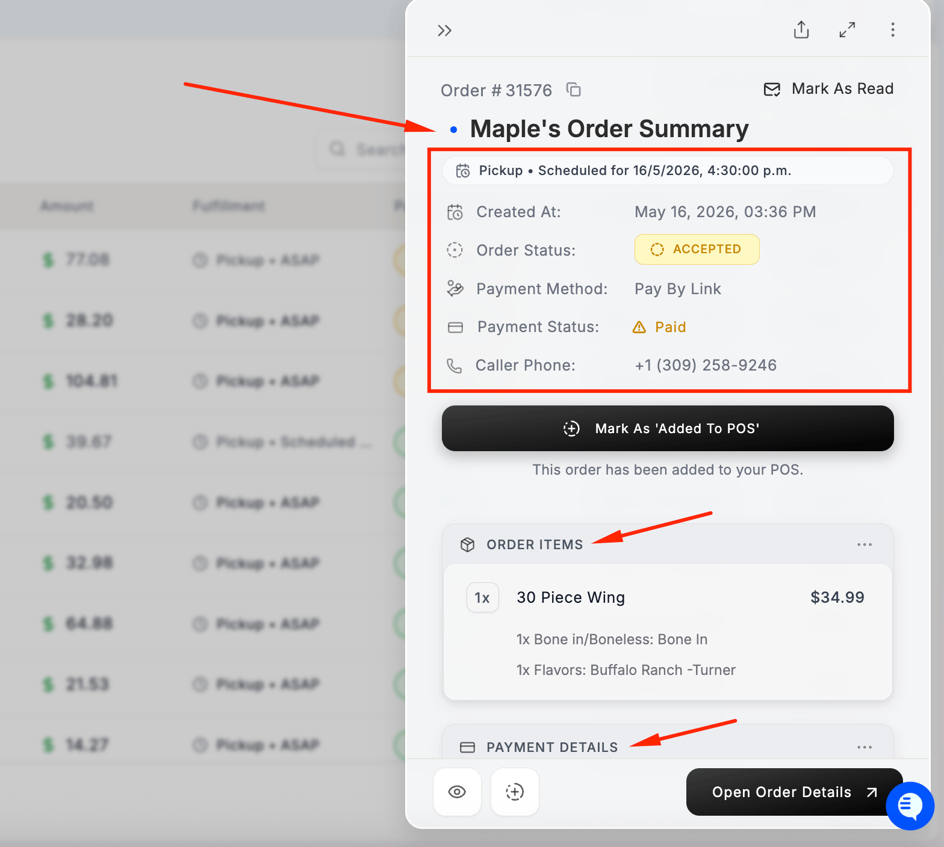This screenshot has width=944, height=847.
Task: Open the chat support bubble
Action: pos(910,806)
